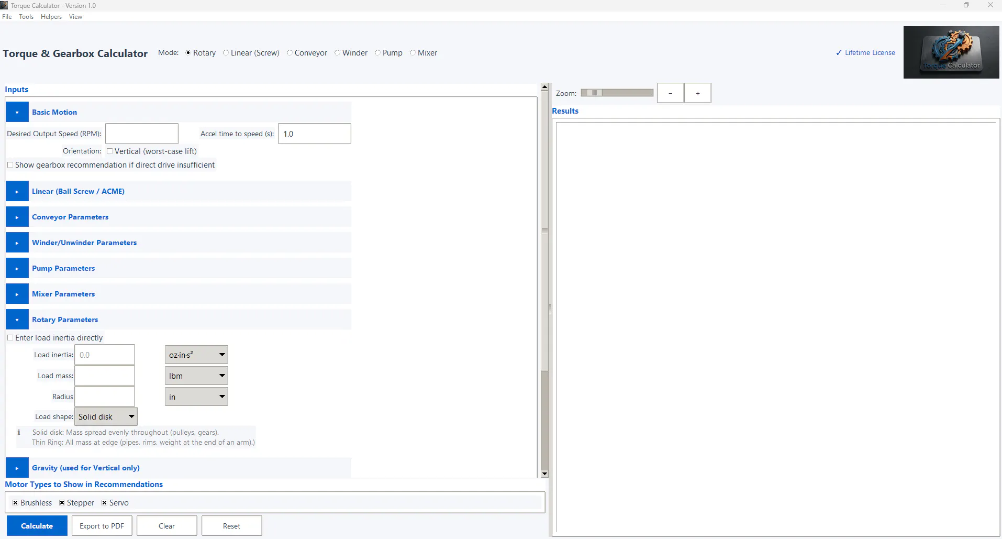Open the Load shape dropdown

pos(106,416)
